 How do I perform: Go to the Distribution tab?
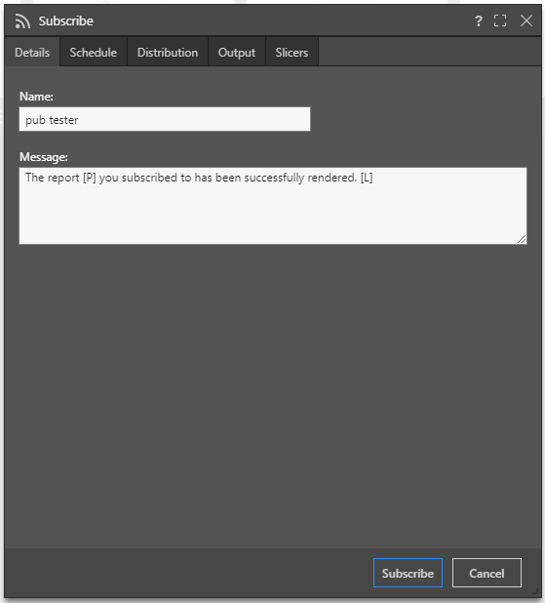click(x=168, y=52)
